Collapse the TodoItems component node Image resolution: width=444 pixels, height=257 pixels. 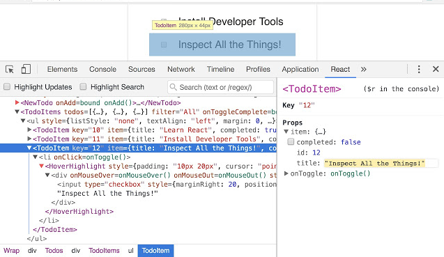17,111
